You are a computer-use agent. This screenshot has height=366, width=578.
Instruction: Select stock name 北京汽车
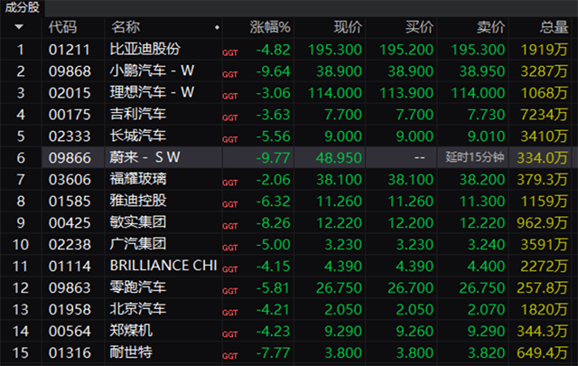click(138, 309)
